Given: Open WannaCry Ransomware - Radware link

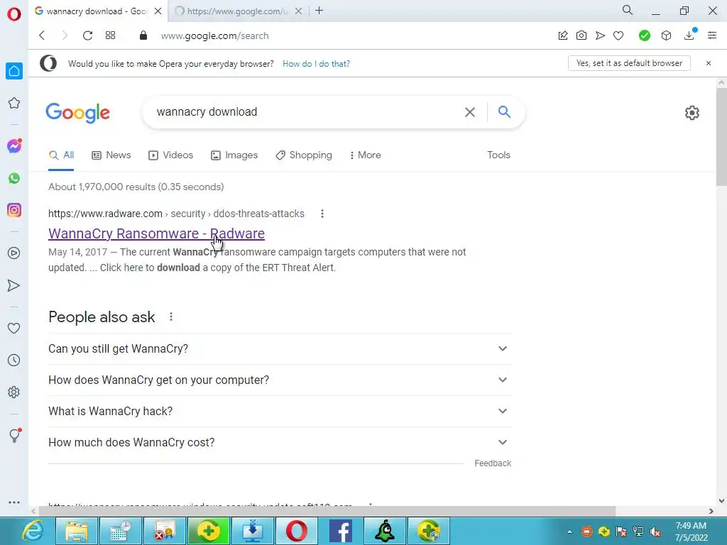Looking at the screenshot, I should (x=156, y=233).
